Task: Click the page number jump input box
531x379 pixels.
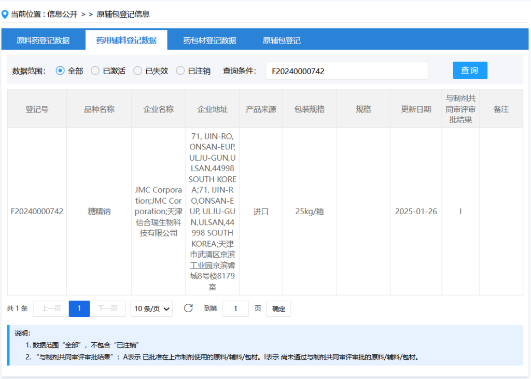Action: tap(235, 309)
